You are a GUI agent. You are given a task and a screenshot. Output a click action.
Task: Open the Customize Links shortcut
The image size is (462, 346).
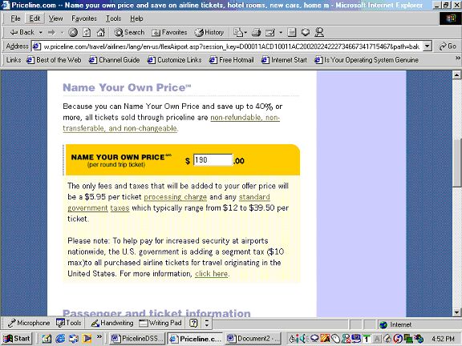(175, 60)
